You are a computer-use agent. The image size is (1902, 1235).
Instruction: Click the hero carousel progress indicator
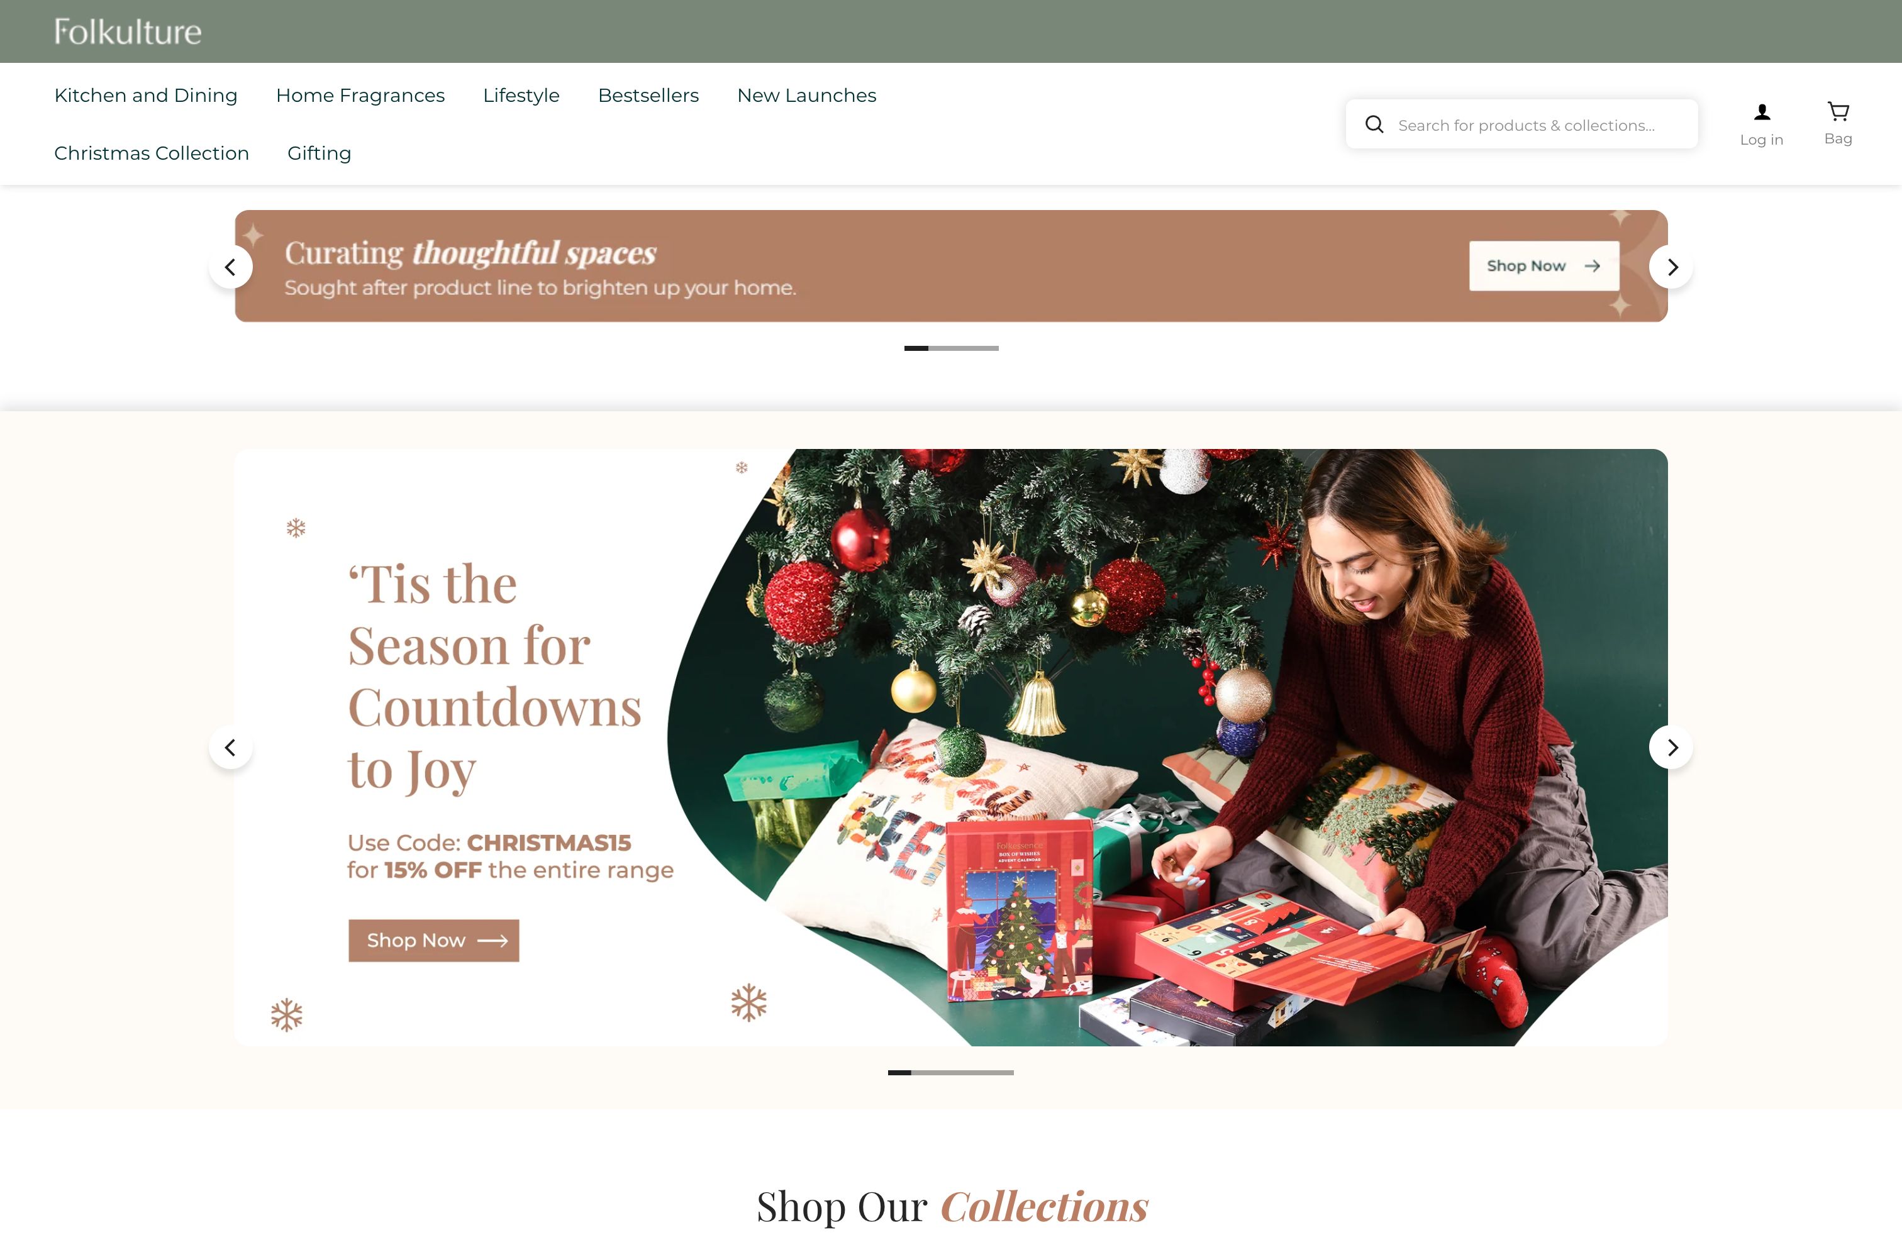click(x=951, y=1073)
